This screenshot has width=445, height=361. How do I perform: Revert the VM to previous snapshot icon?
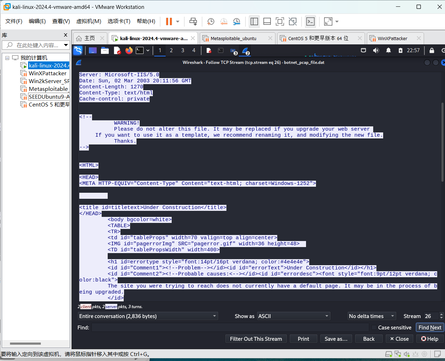224,22
